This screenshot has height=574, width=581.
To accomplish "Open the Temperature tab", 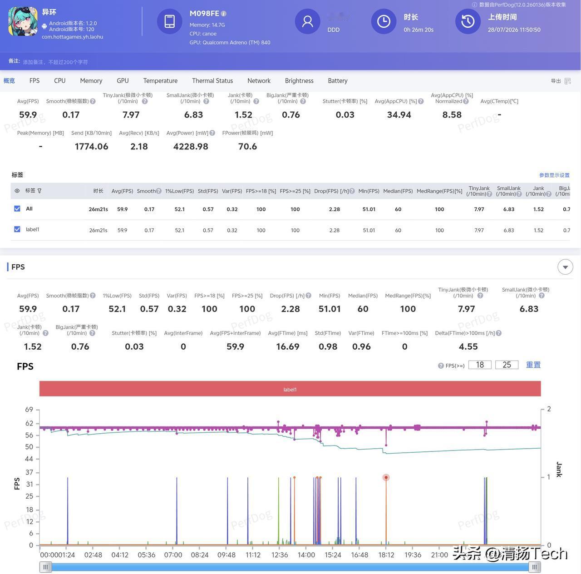I will click(x=160, y=81).
